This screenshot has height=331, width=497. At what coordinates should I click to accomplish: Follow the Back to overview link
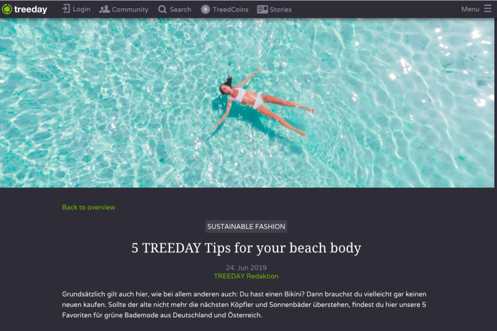89,207
